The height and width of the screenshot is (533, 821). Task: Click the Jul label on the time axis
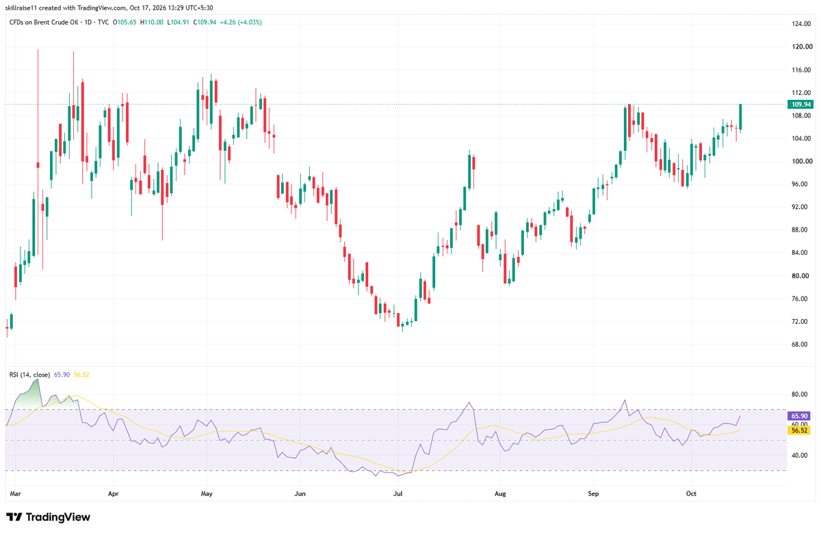[x=397, y=492]
